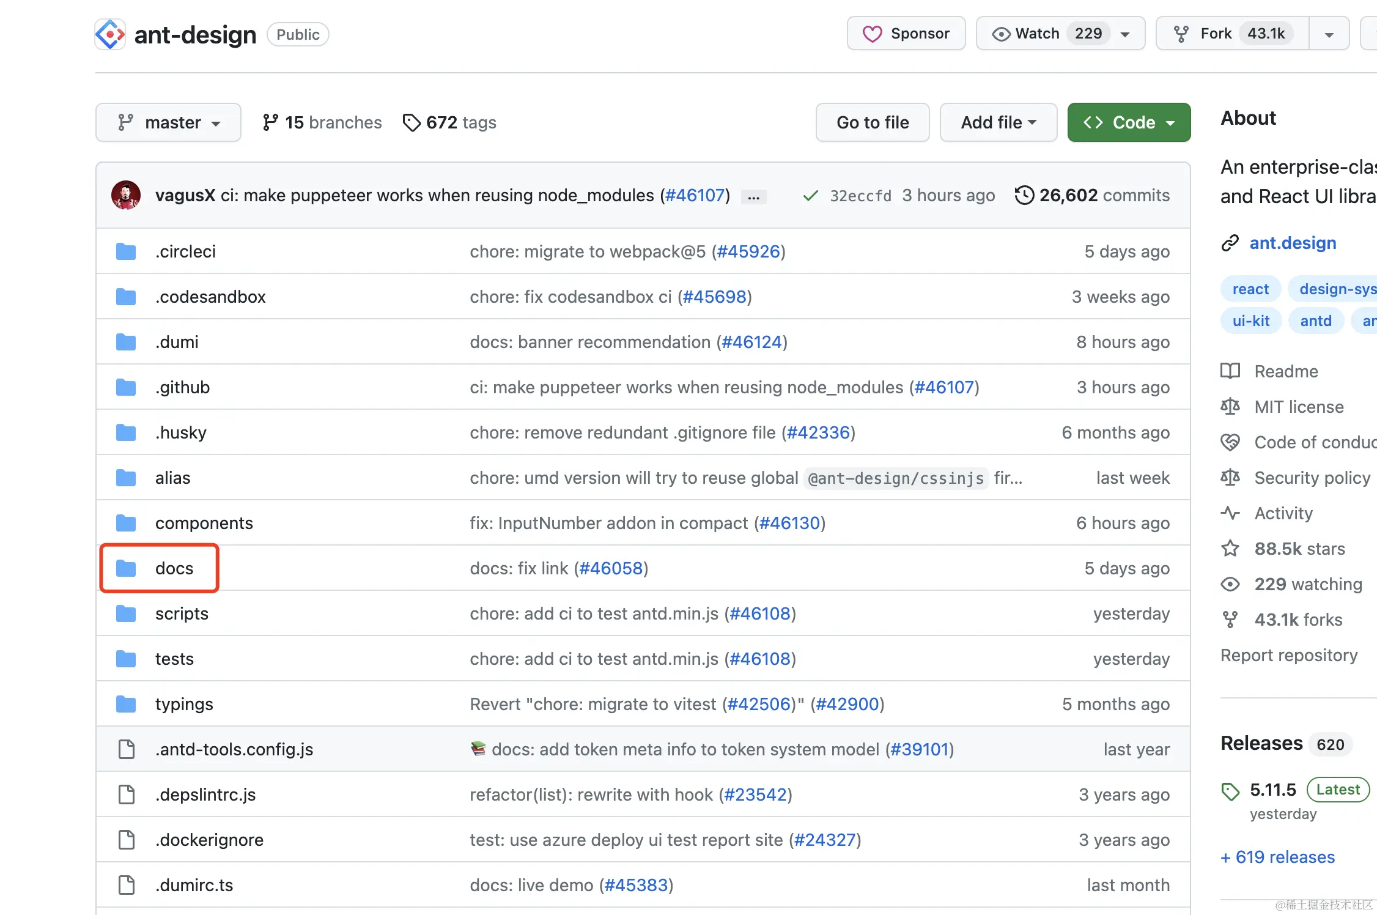Open the master branch selector
Viewport: 1377px width, 915px height.
(x=168, y=122)
